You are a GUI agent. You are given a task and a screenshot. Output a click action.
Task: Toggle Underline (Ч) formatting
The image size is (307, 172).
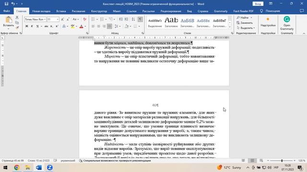(x=37, y=26)
